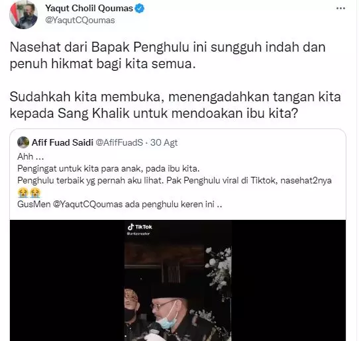This screenshot has width=359, height=341.
Task: Click the TikTok logo watermark on video
Action: [140, 227]
